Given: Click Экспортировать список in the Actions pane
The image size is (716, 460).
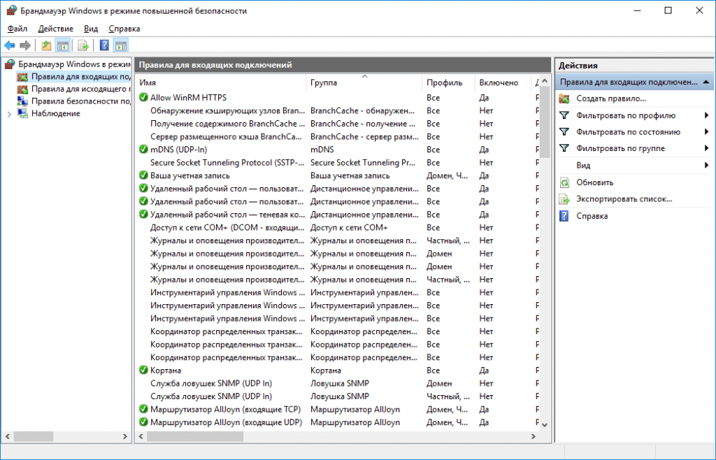Looking at the screenshot, I should coord(624,199).
